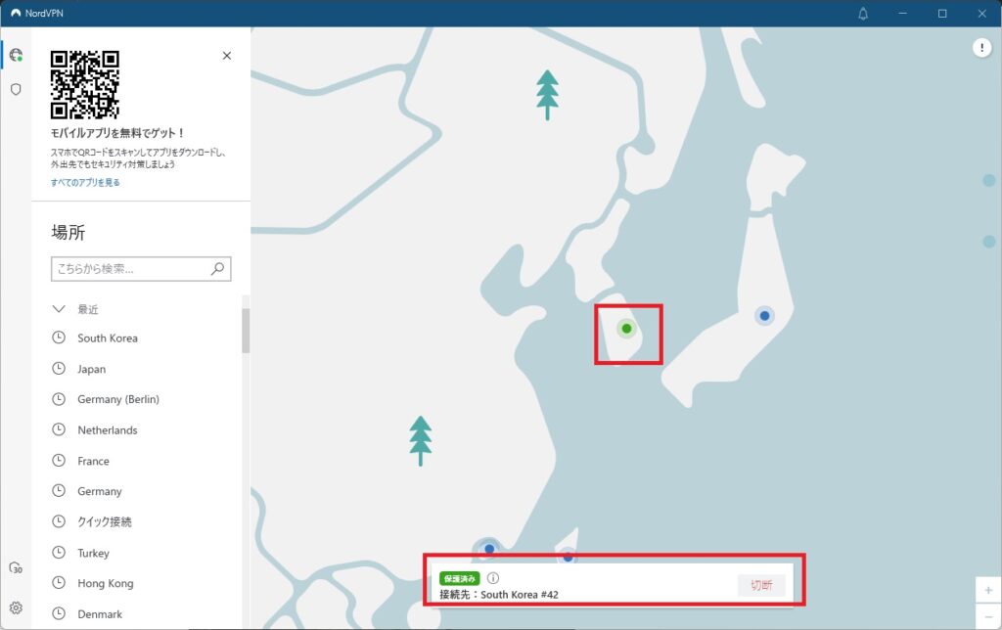Open the VPN globe map view

coord(16,55)
